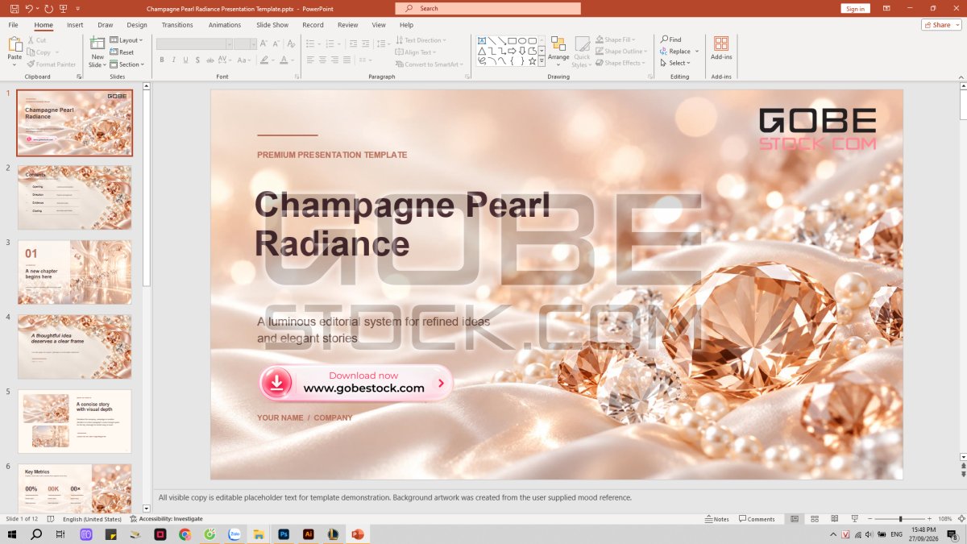Justify text in Paragraph group
967x544 pixels.
[x=347, y=60]
